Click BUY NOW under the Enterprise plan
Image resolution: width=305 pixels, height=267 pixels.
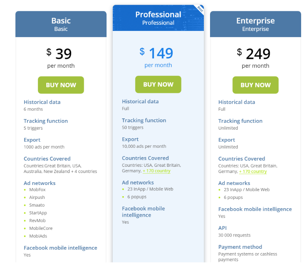256,85
